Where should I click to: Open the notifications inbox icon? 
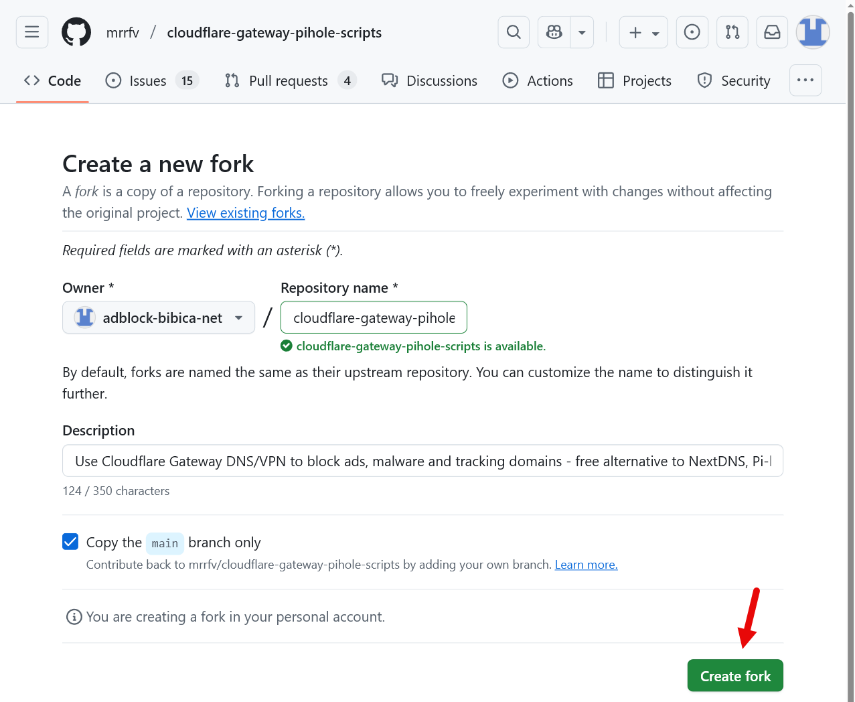[773, 32]
